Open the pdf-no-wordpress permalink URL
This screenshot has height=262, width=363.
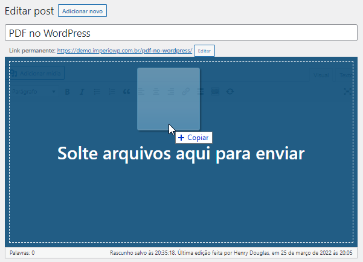pyautogui.click(x=124, y=51)
